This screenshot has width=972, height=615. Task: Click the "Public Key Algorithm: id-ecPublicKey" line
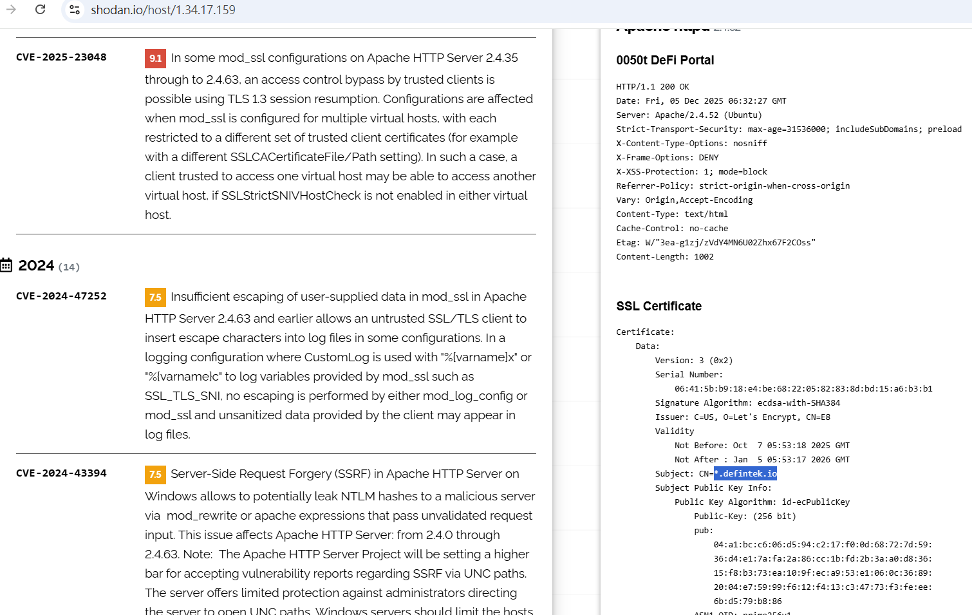click(762, 502)
